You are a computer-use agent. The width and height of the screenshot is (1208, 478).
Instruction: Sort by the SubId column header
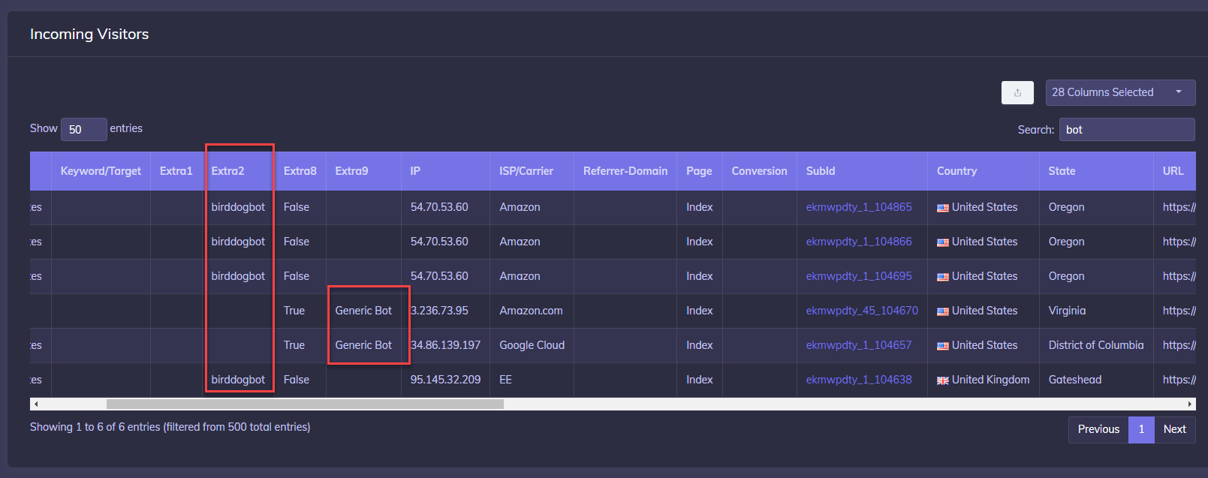[x=820, y=171]
